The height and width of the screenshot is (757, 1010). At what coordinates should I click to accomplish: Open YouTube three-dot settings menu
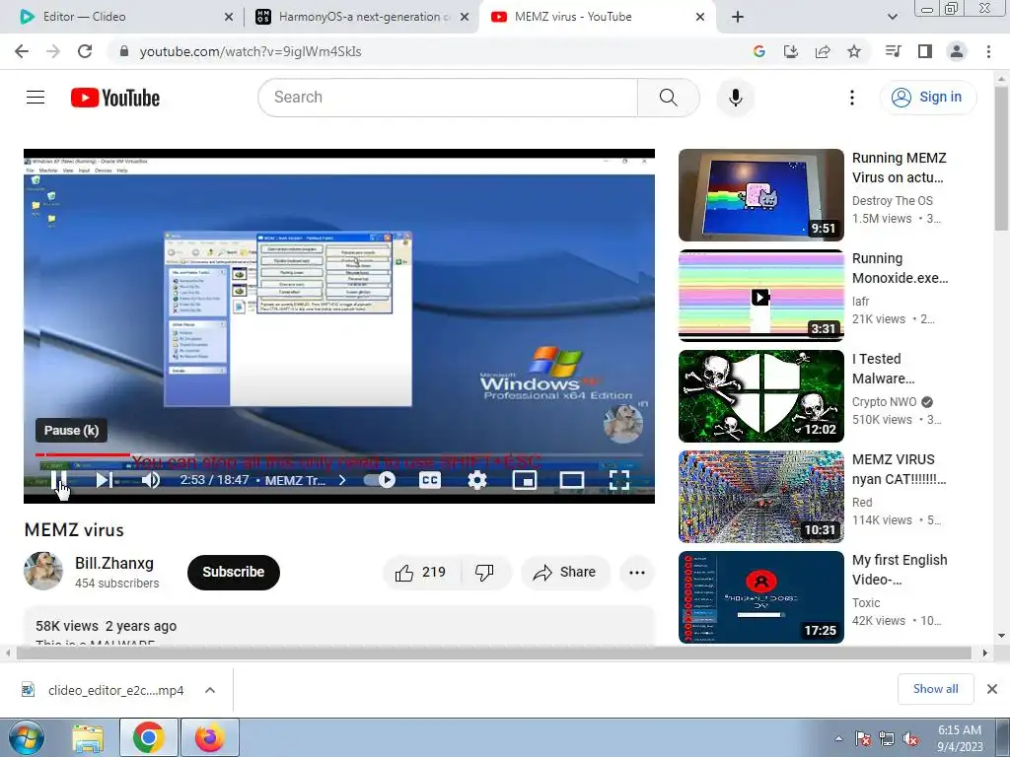(851, 98)
